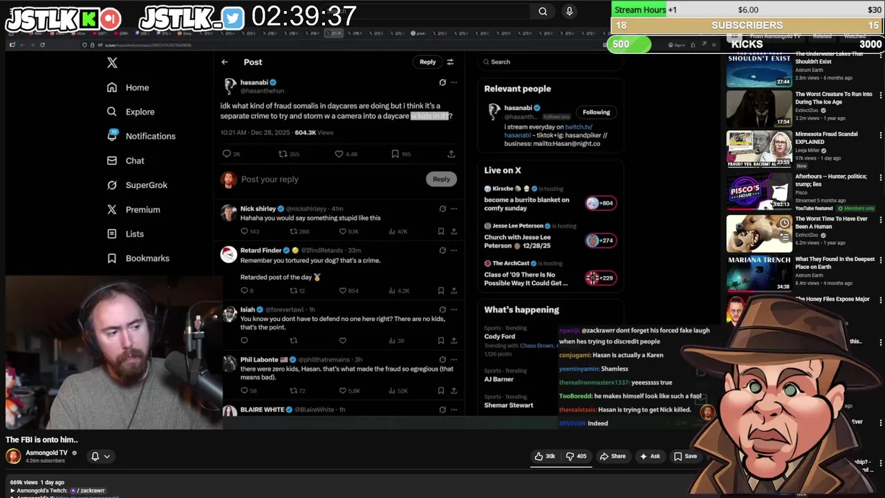Viewport: 885px width, 498px height.
Task: Click in the X Search field
Action: pos(550,62)
